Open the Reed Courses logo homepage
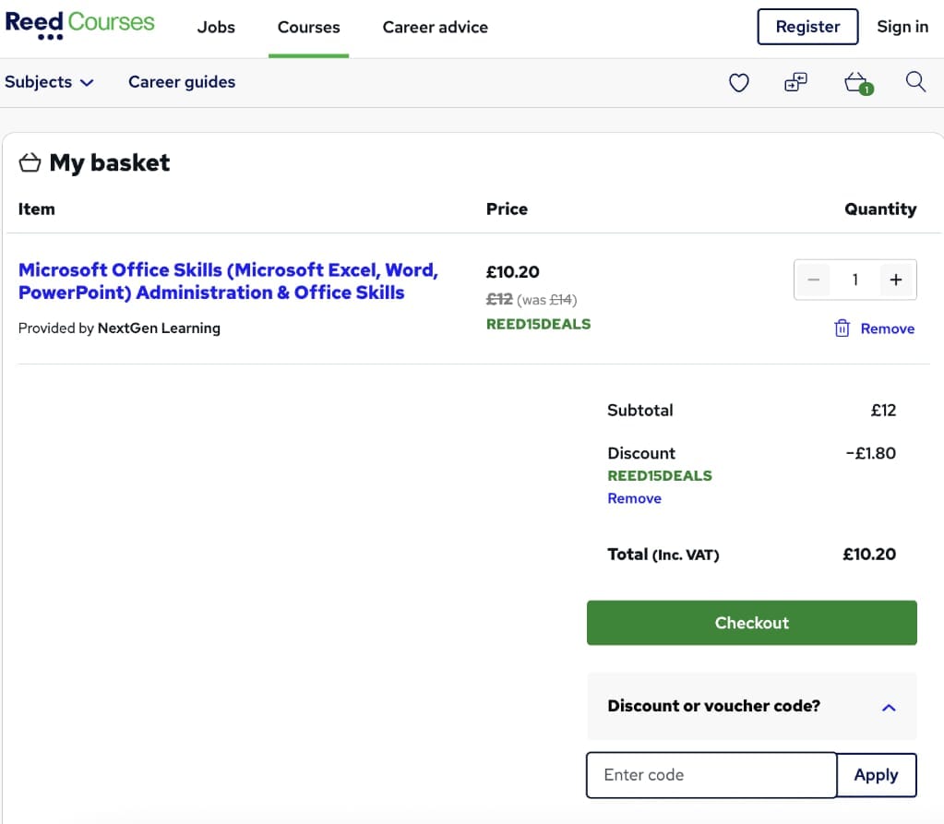Viewport: 944px width, 824px height. pos(79,25)
